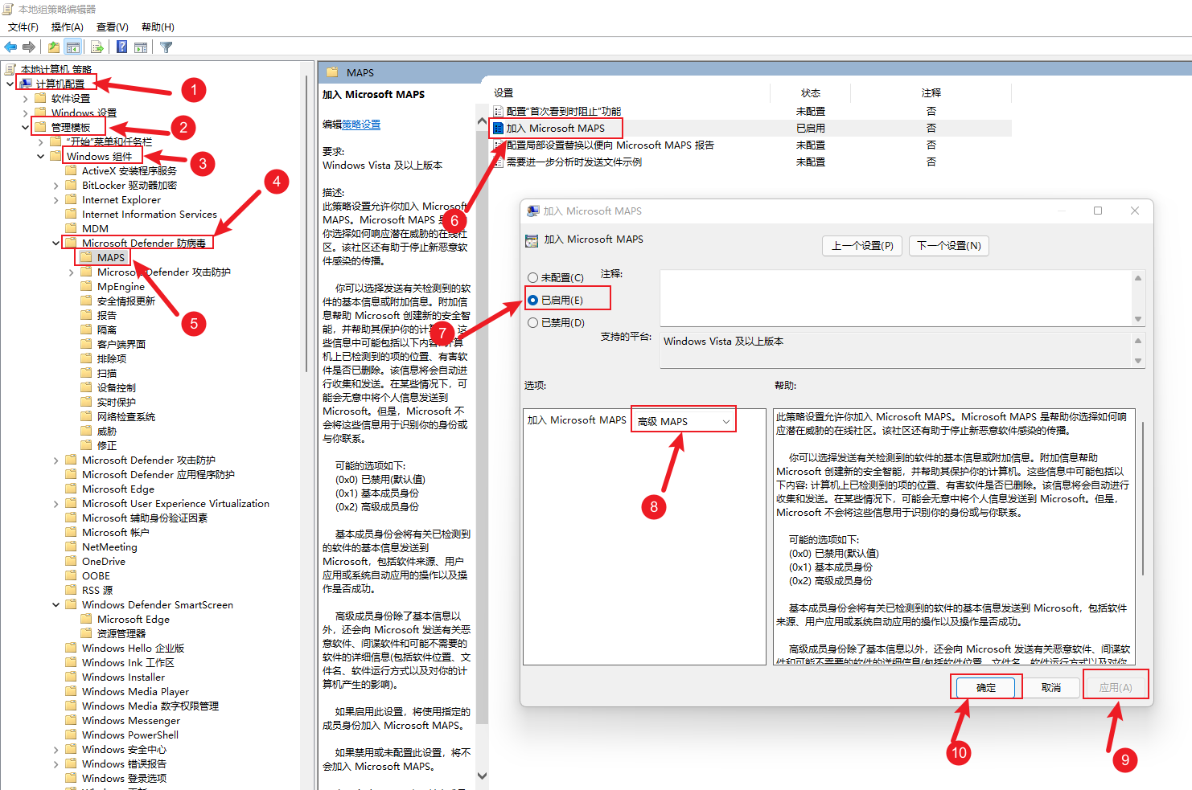The height and width of the screenshot is (790, 1192).
Task: Click the down arrow of description pane scrollbar
Action: 482,776
